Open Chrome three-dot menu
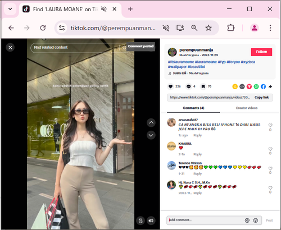 click(270, 28)
